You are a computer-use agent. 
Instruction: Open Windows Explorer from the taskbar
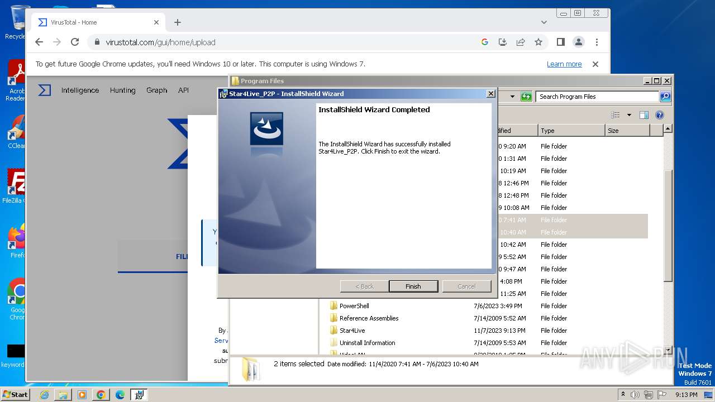pos(63,395)
